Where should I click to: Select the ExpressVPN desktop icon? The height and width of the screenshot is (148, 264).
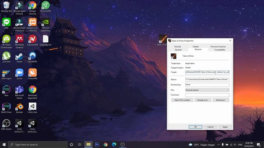33,40
